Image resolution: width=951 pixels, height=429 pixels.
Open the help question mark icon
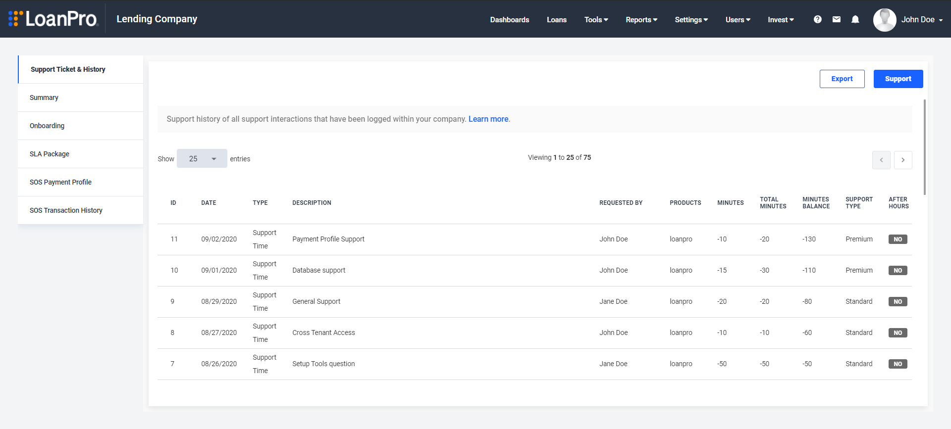click(x=817, y=19)
